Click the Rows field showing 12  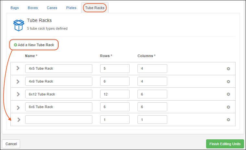pyautogui.click(x=115, y=94)
